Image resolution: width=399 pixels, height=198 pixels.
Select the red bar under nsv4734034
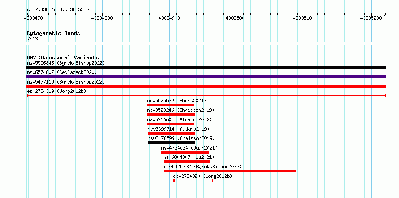(x=185, y=152)
